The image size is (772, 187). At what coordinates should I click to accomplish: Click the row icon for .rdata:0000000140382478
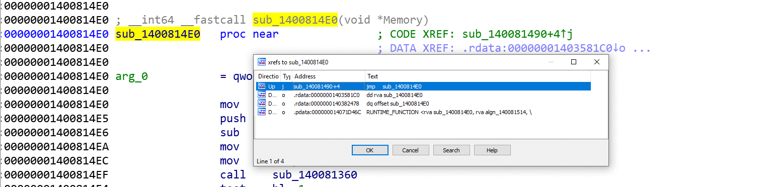pyautogui.click(x=262, y=103)
